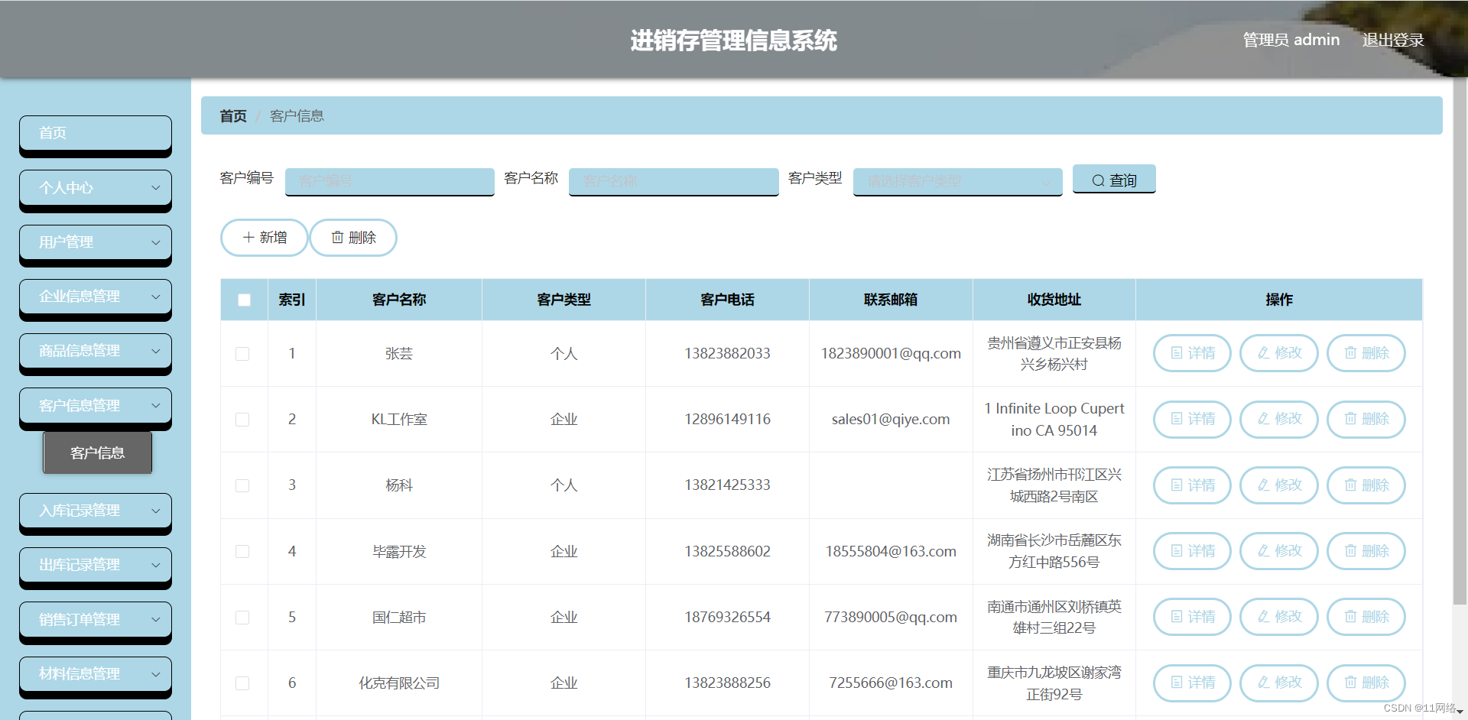Delete the 毕露开发 row
The image size is (1468, 720).
[1366, 551]
